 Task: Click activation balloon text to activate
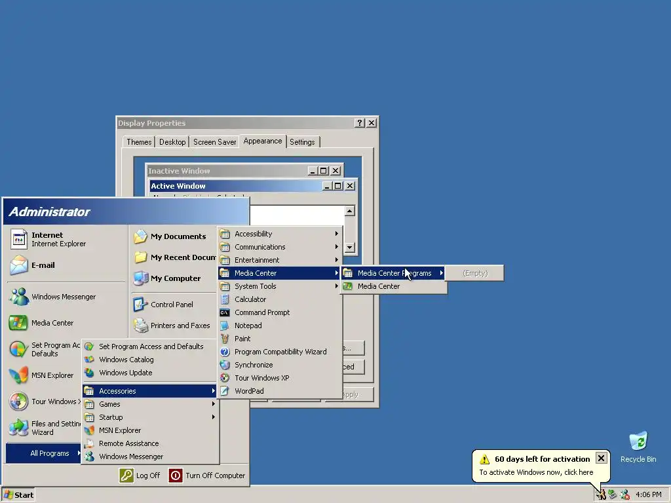click(x=536, y=472)
